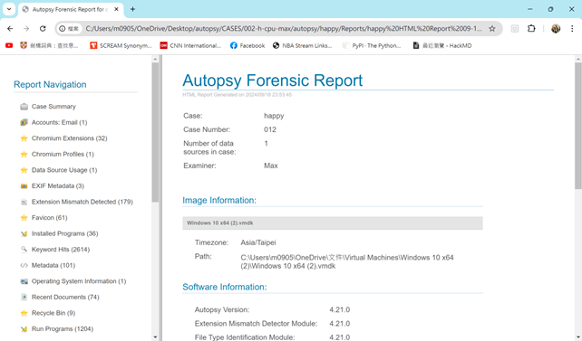Image resolution: width=582 pixels, height=341 pixels.
Task: Click the Extension Mismatch Detected icon
Action: (x=24, y=202)
